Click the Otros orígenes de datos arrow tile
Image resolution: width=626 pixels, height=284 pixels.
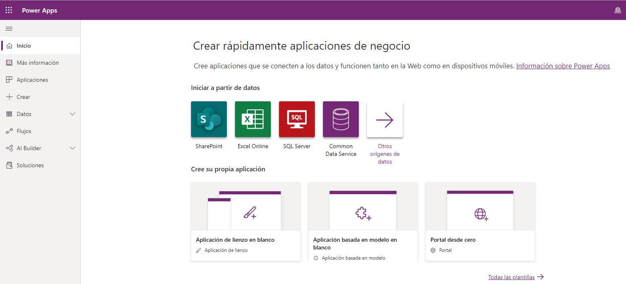(385, 119)
